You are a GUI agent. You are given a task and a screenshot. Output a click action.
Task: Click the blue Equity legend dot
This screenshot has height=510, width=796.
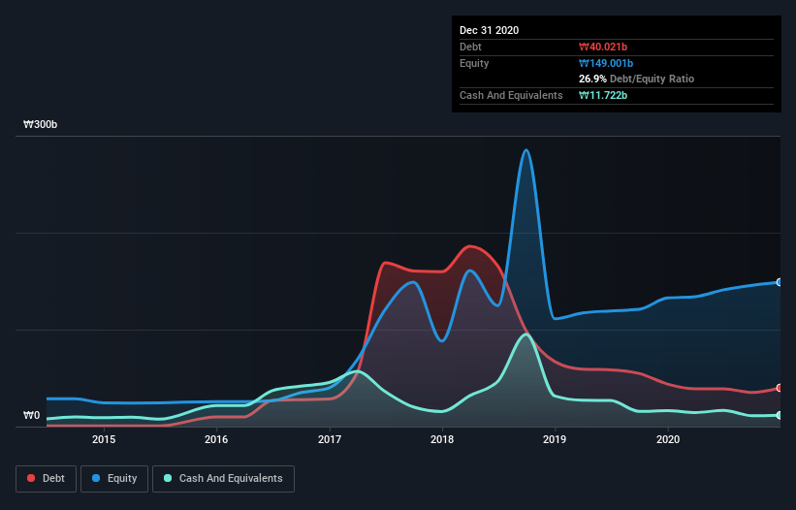[96, 478]
